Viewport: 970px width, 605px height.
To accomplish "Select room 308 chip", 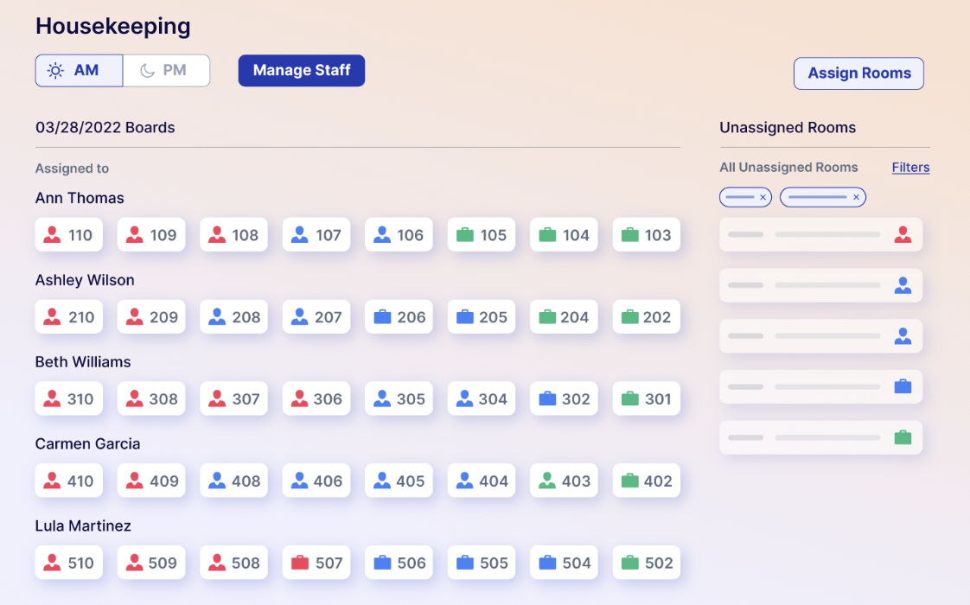I will tap(151, 398).
